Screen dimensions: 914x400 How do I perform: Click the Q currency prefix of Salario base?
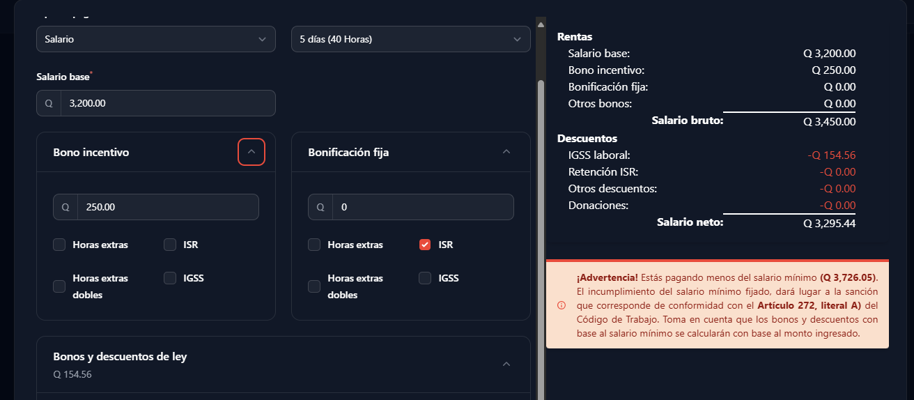pyautogui.click(x=49, y=103)
